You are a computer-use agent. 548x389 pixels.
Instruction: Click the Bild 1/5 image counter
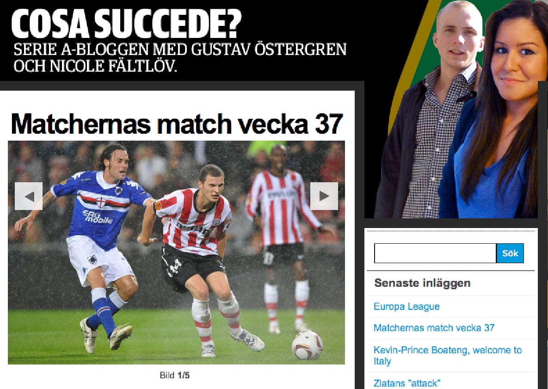click(x=174, y=375)
